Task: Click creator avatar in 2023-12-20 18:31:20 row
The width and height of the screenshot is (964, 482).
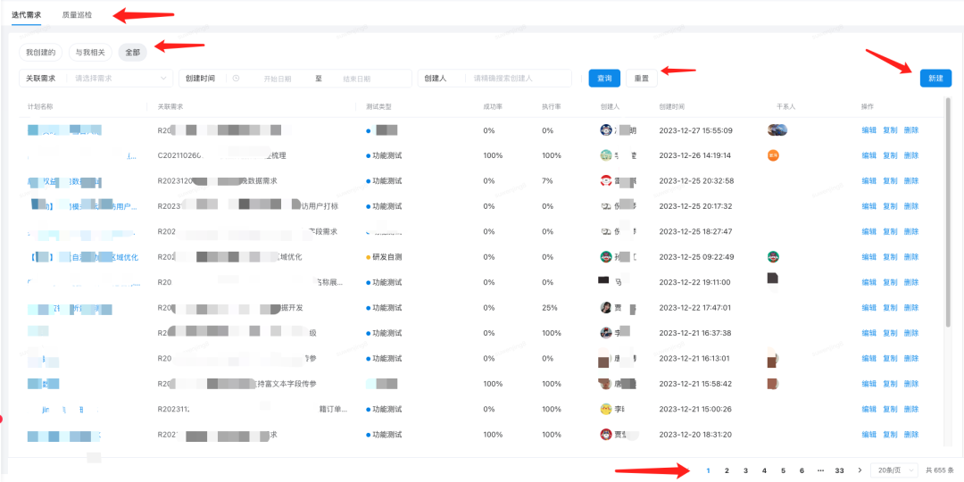Action: 606,434
